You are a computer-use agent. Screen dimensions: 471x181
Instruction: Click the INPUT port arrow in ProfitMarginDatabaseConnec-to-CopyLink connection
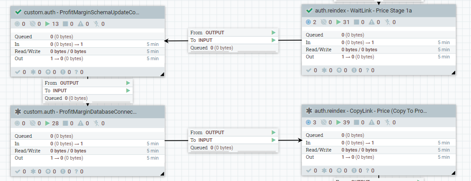[273, 140]
